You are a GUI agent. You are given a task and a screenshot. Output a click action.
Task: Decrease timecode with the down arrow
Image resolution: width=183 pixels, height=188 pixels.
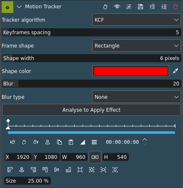pyautogui.click(x=145, y=144)
